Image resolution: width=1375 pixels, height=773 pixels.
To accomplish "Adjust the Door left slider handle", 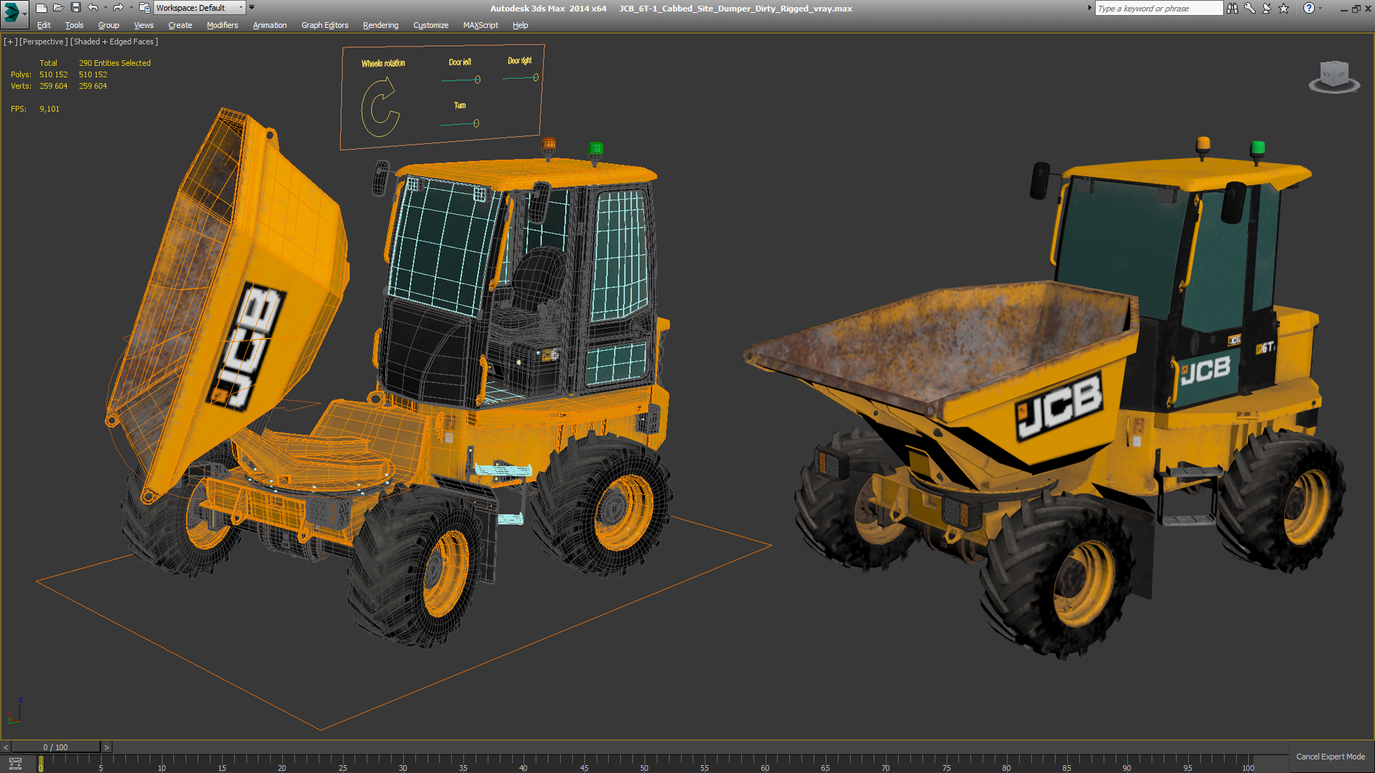I will 478,79.
